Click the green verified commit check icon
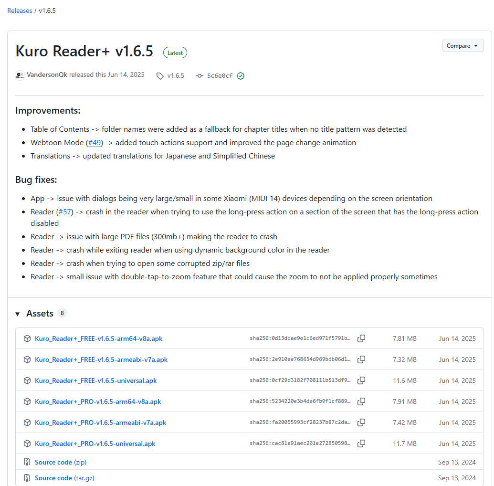 click(x=241, y=76)
